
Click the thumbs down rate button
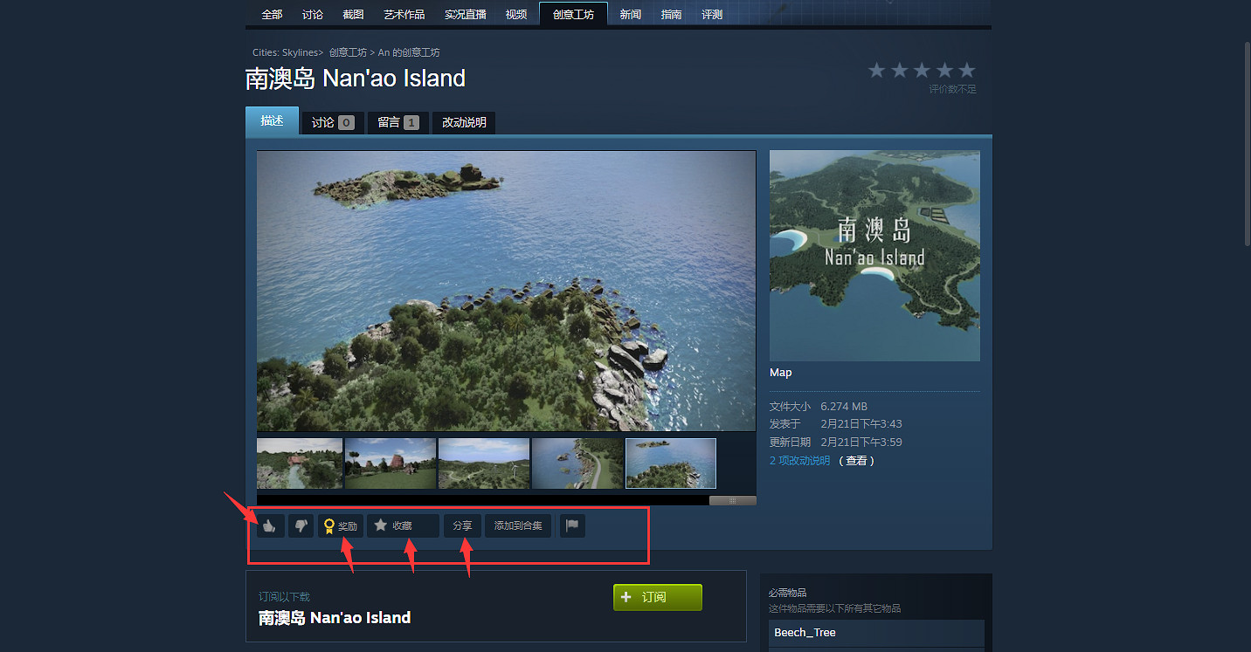tap(301, 526)
